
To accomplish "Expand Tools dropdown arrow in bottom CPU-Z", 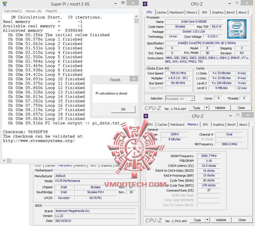I will pyautogui.click(x=208, y=220).
